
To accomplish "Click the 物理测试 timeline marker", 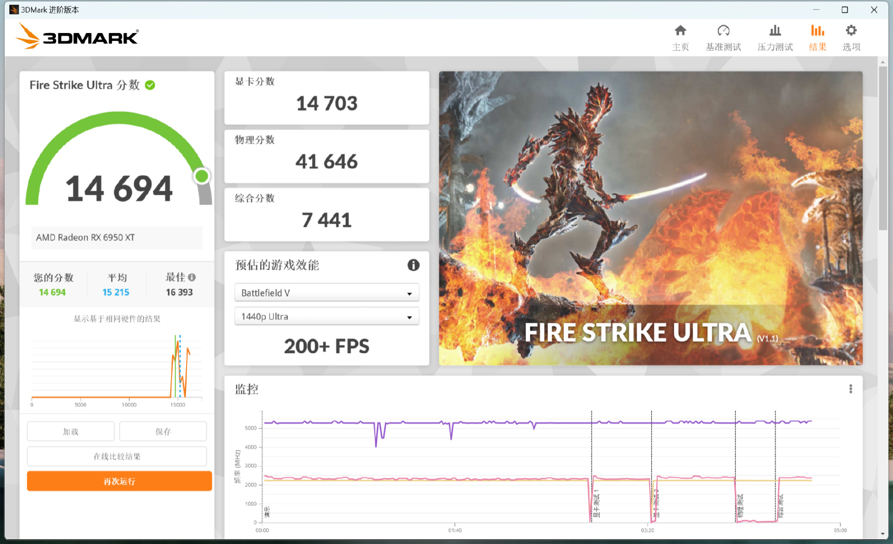I will coord(740,506).
